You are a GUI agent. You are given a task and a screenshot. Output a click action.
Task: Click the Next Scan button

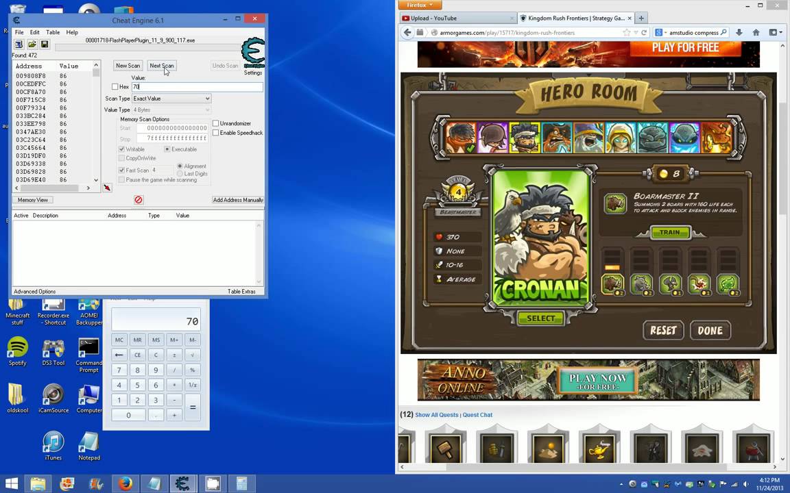[162, 66]
